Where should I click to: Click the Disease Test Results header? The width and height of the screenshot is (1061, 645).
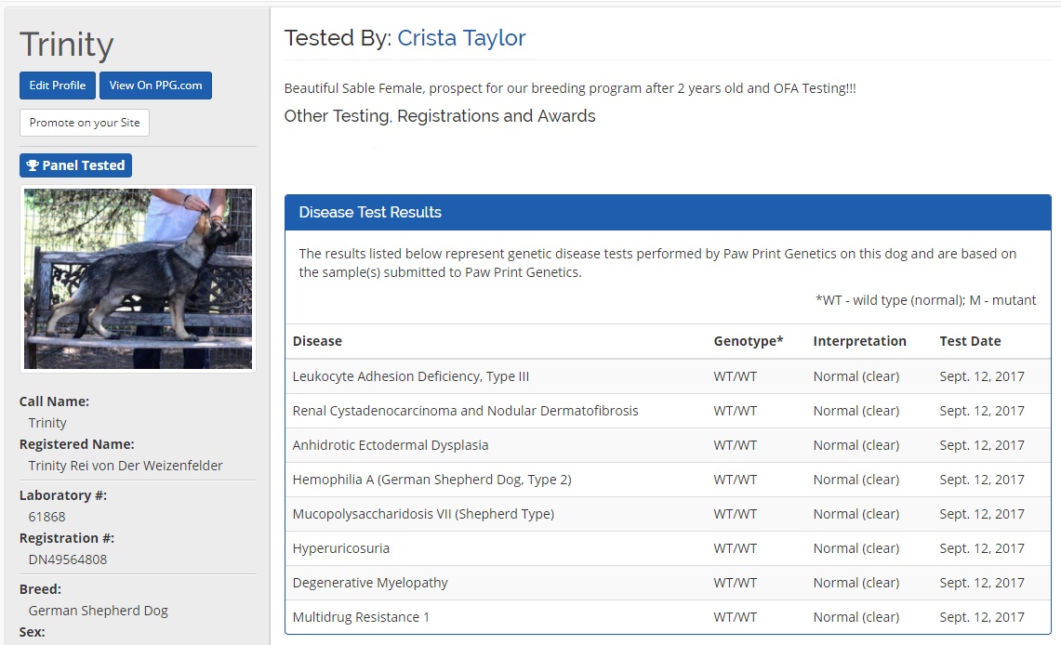(x=668, y=212)
